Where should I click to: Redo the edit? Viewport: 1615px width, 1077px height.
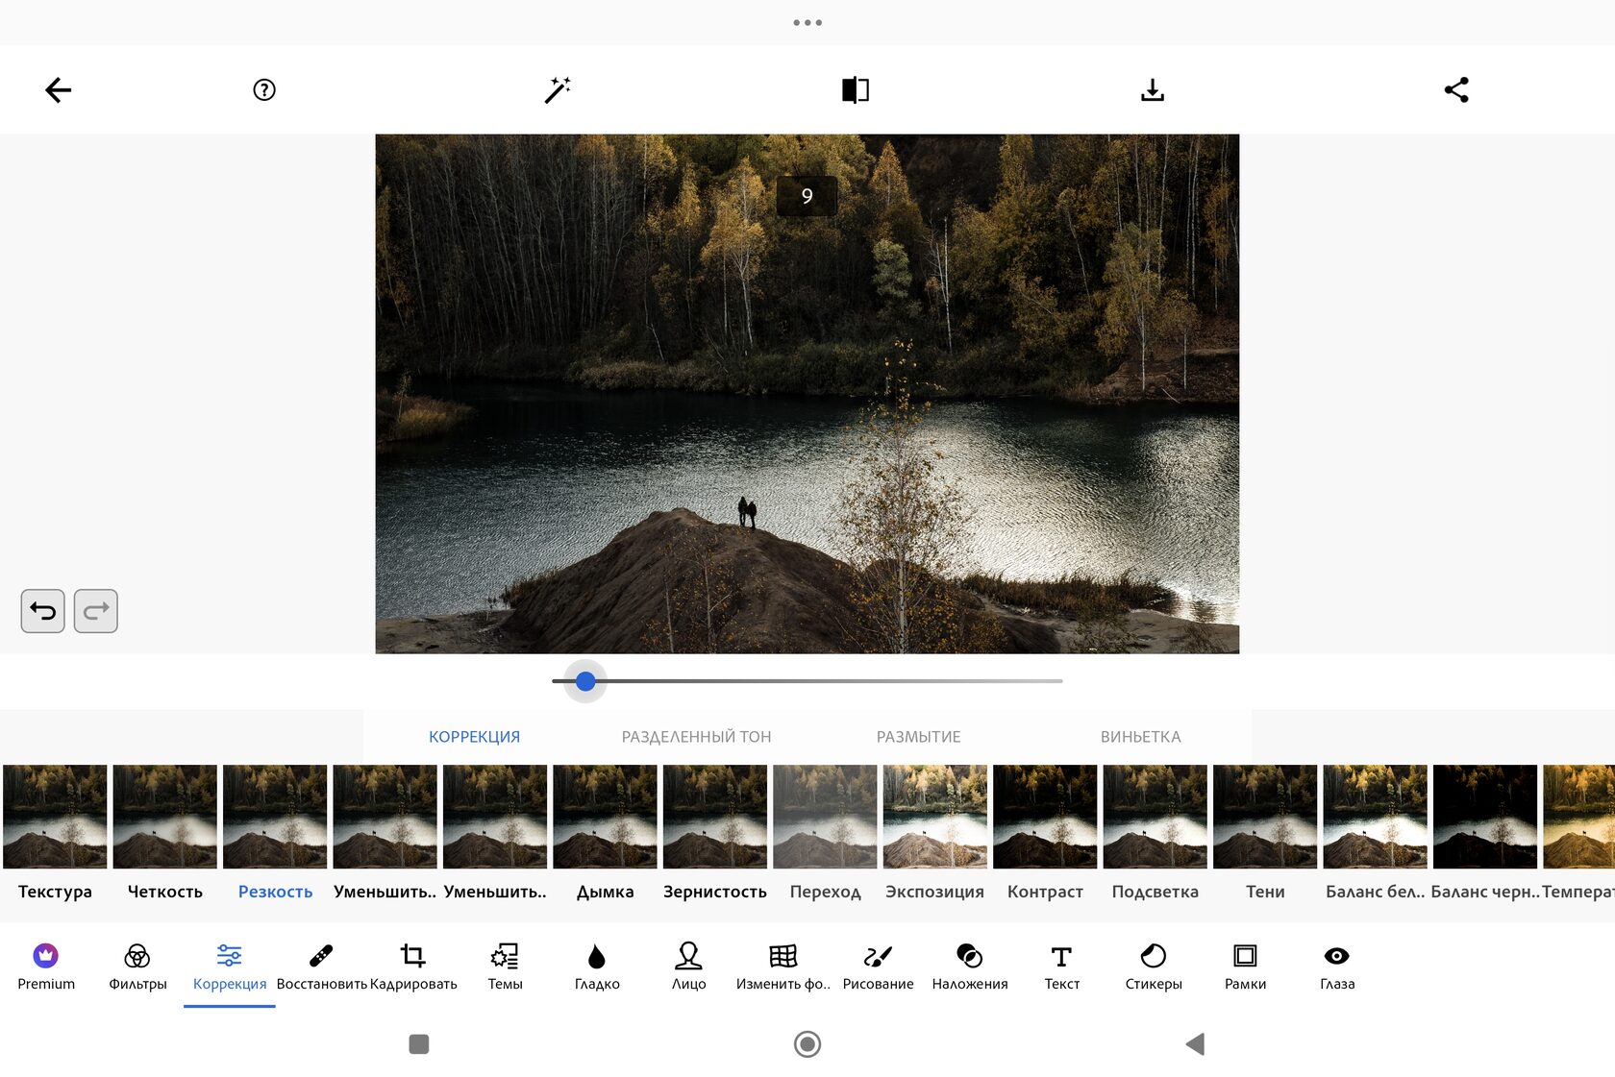[x=96, y=611]
